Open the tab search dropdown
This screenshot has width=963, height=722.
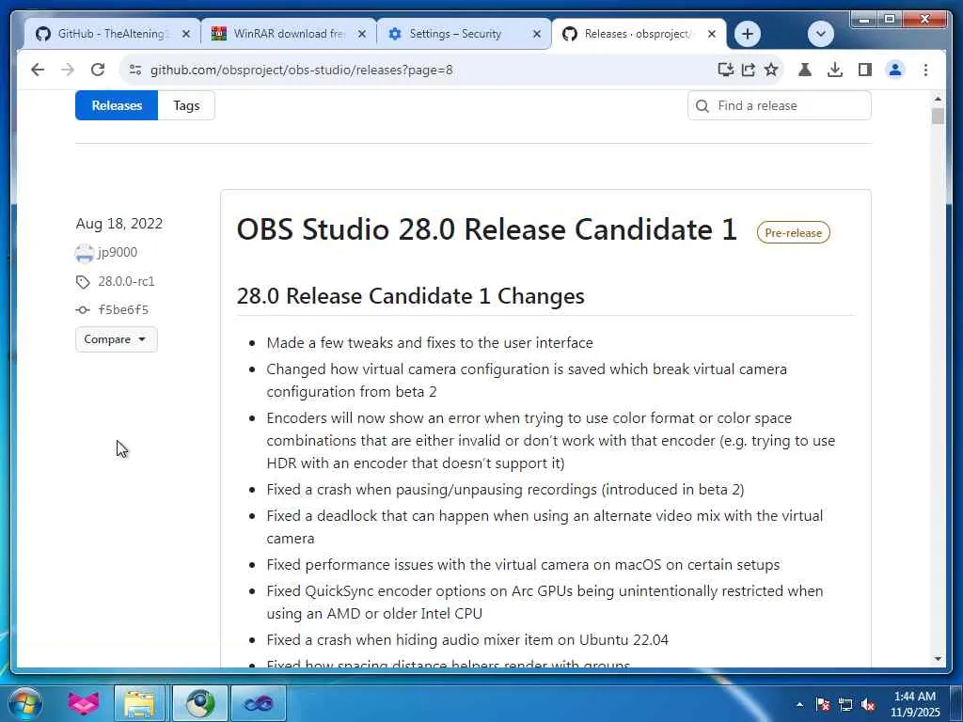[820, 34]
